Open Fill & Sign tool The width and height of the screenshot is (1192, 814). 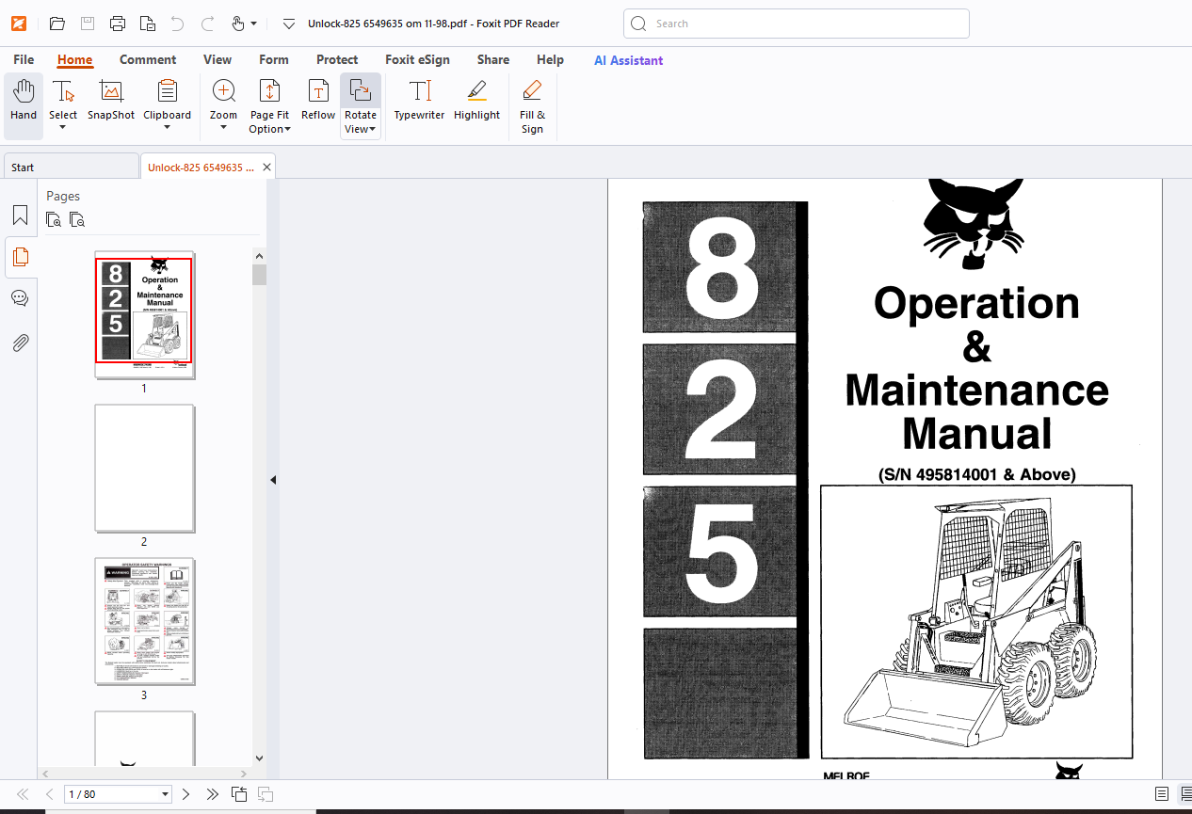532,106
